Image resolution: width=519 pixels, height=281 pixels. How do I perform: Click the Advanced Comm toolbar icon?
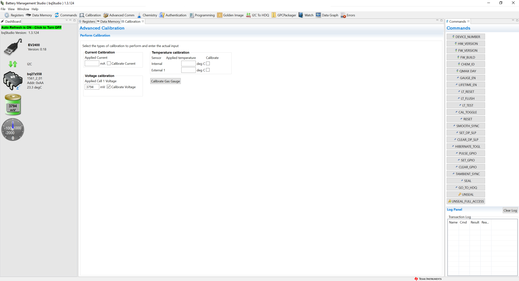(121, 15)
